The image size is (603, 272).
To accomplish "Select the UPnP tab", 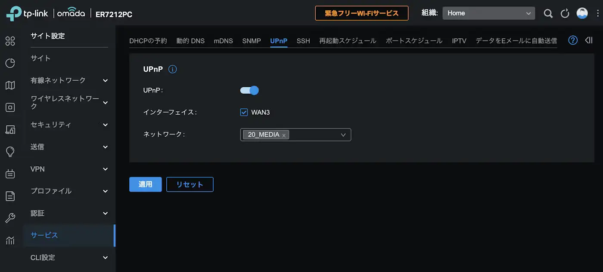I will tap(279, 40).
